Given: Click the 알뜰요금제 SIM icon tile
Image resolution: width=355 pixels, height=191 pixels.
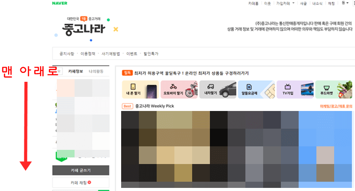Looking at the screenshot, I should pos(256,89).
